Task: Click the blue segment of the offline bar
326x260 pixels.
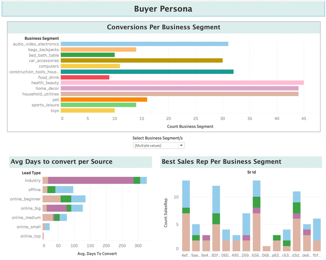Action: coord(64,190)
